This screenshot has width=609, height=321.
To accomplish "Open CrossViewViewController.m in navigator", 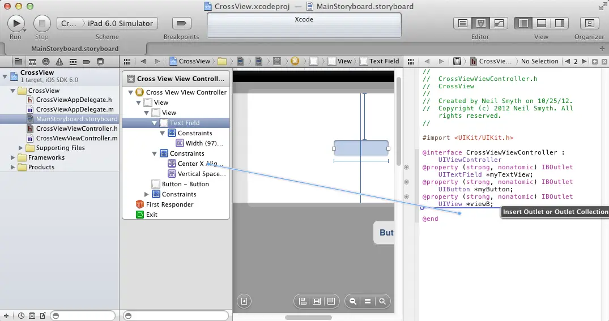I will pos(76,138).
